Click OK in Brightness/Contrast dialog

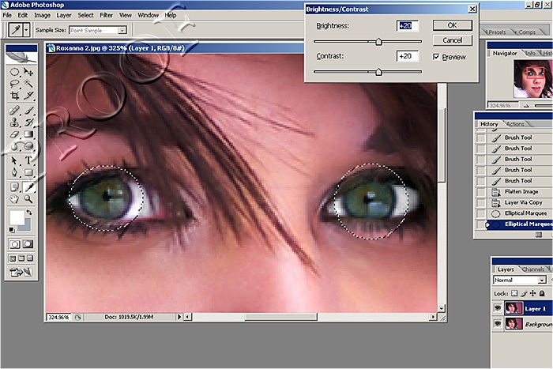point(452,25)
